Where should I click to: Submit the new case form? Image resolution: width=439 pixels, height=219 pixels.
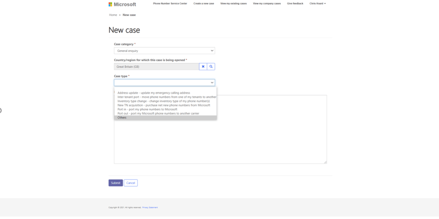click(x=116, y=183)
